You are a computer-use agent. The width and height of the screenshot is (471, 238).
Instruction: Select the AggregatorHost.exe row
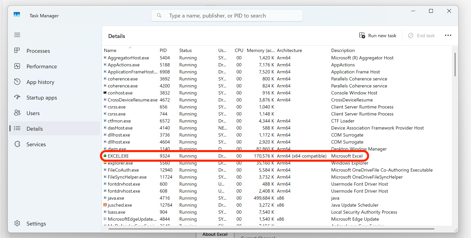tap(277, 58)
